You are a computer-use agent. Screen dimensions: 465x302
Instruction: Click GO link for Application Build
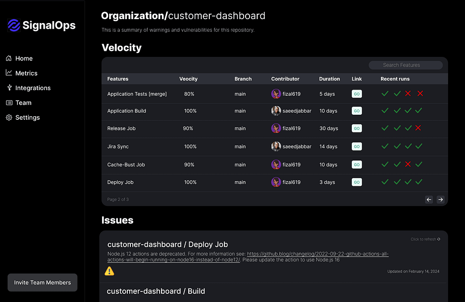356,111
